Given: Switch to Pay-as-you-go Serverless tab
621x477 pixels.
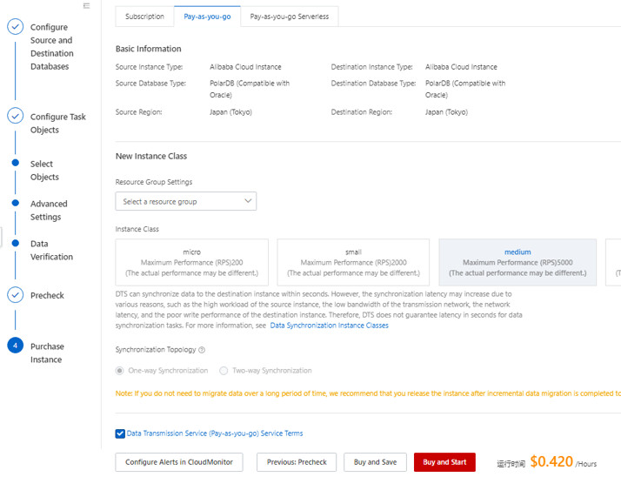Looking at the screenshot, I should [289, 17].
